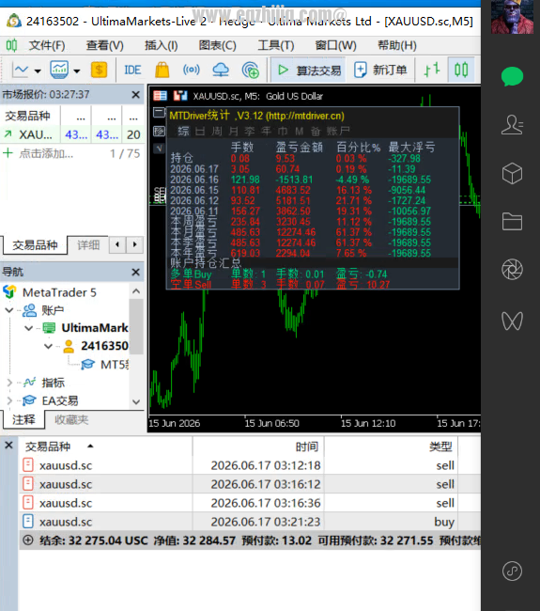540x611 pixels.
Task: Switch to the 交易品种 tab in market watch
Action: click(35, 245)
